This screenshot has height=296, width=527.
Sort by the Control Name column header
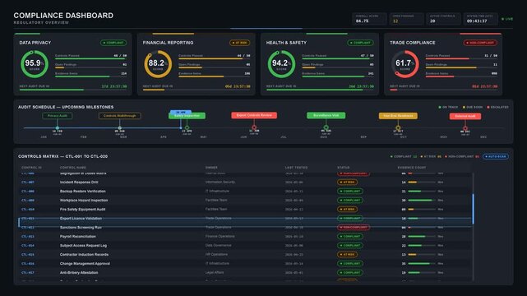click(x=73, y=167)
